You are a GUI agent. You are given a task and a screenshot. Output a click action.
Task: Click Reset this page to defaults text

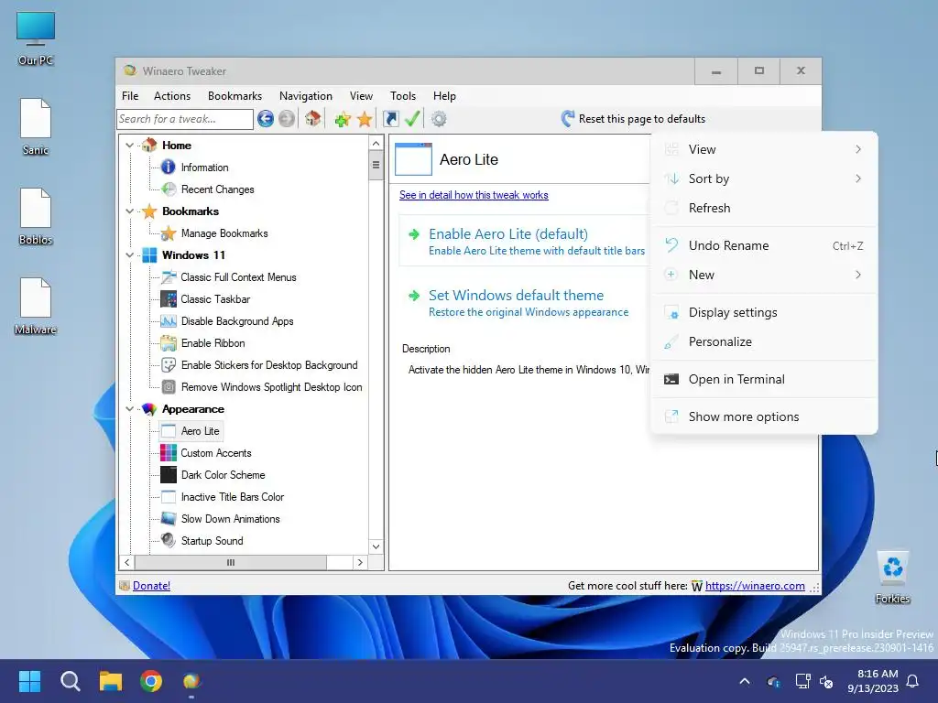(x=642, y=119)
